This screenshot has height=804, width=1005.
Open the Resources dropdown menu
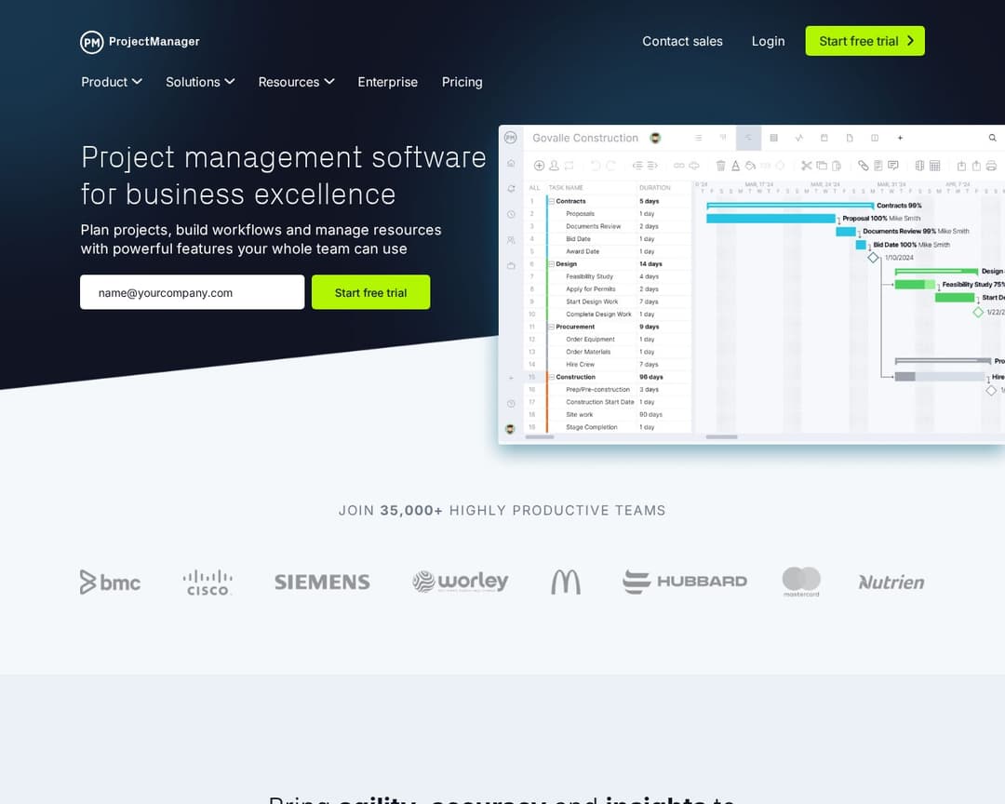296,82
